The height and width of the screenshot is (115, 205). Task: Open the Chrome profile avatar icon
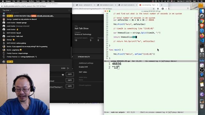click(163, 9)
